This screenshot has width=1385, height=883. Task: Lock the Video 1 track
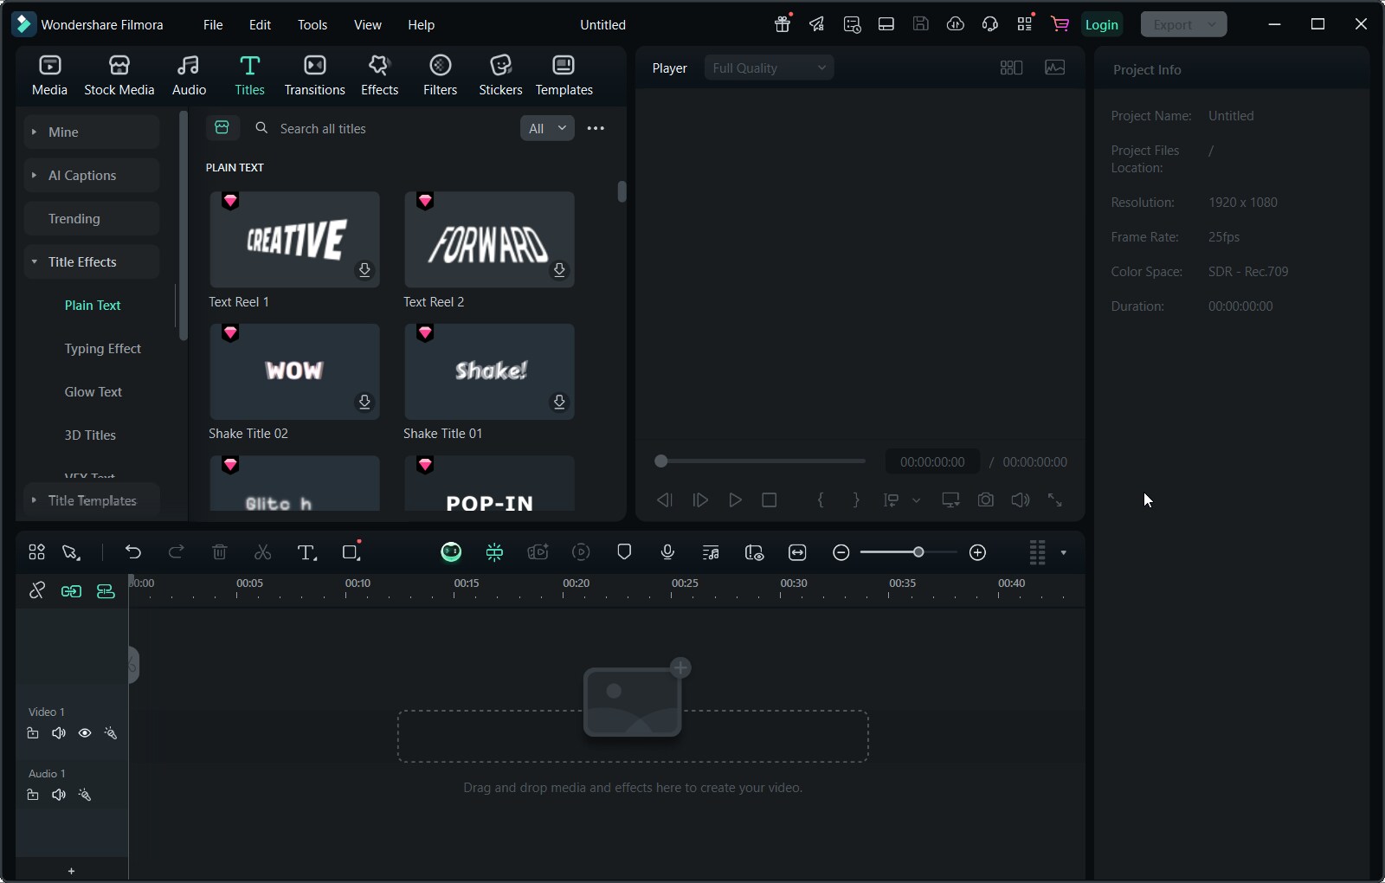[x=33, y=733]
